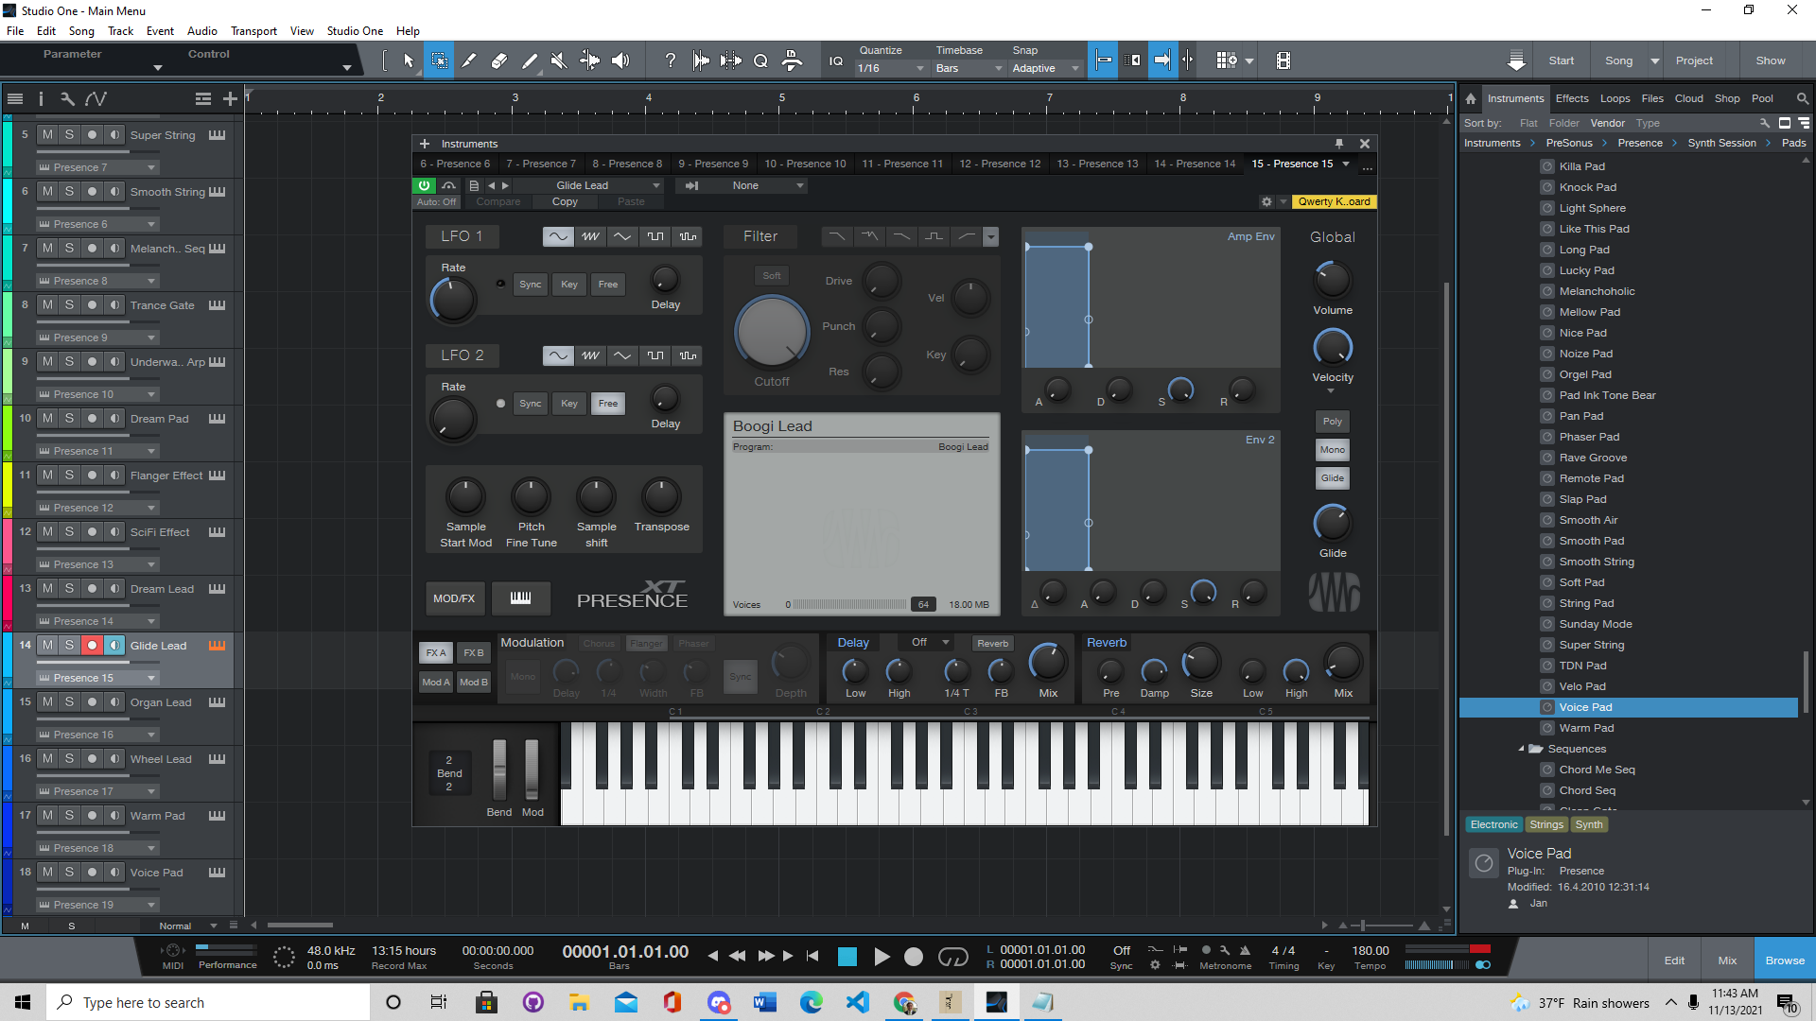Open the Edit view button
This screenshot has width=1816, height=1021.
pos(1674,960)
